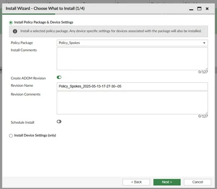217x189 pixels.
Task: Select Install Policy Package & Device Settings radio
Action: [11, 22]
